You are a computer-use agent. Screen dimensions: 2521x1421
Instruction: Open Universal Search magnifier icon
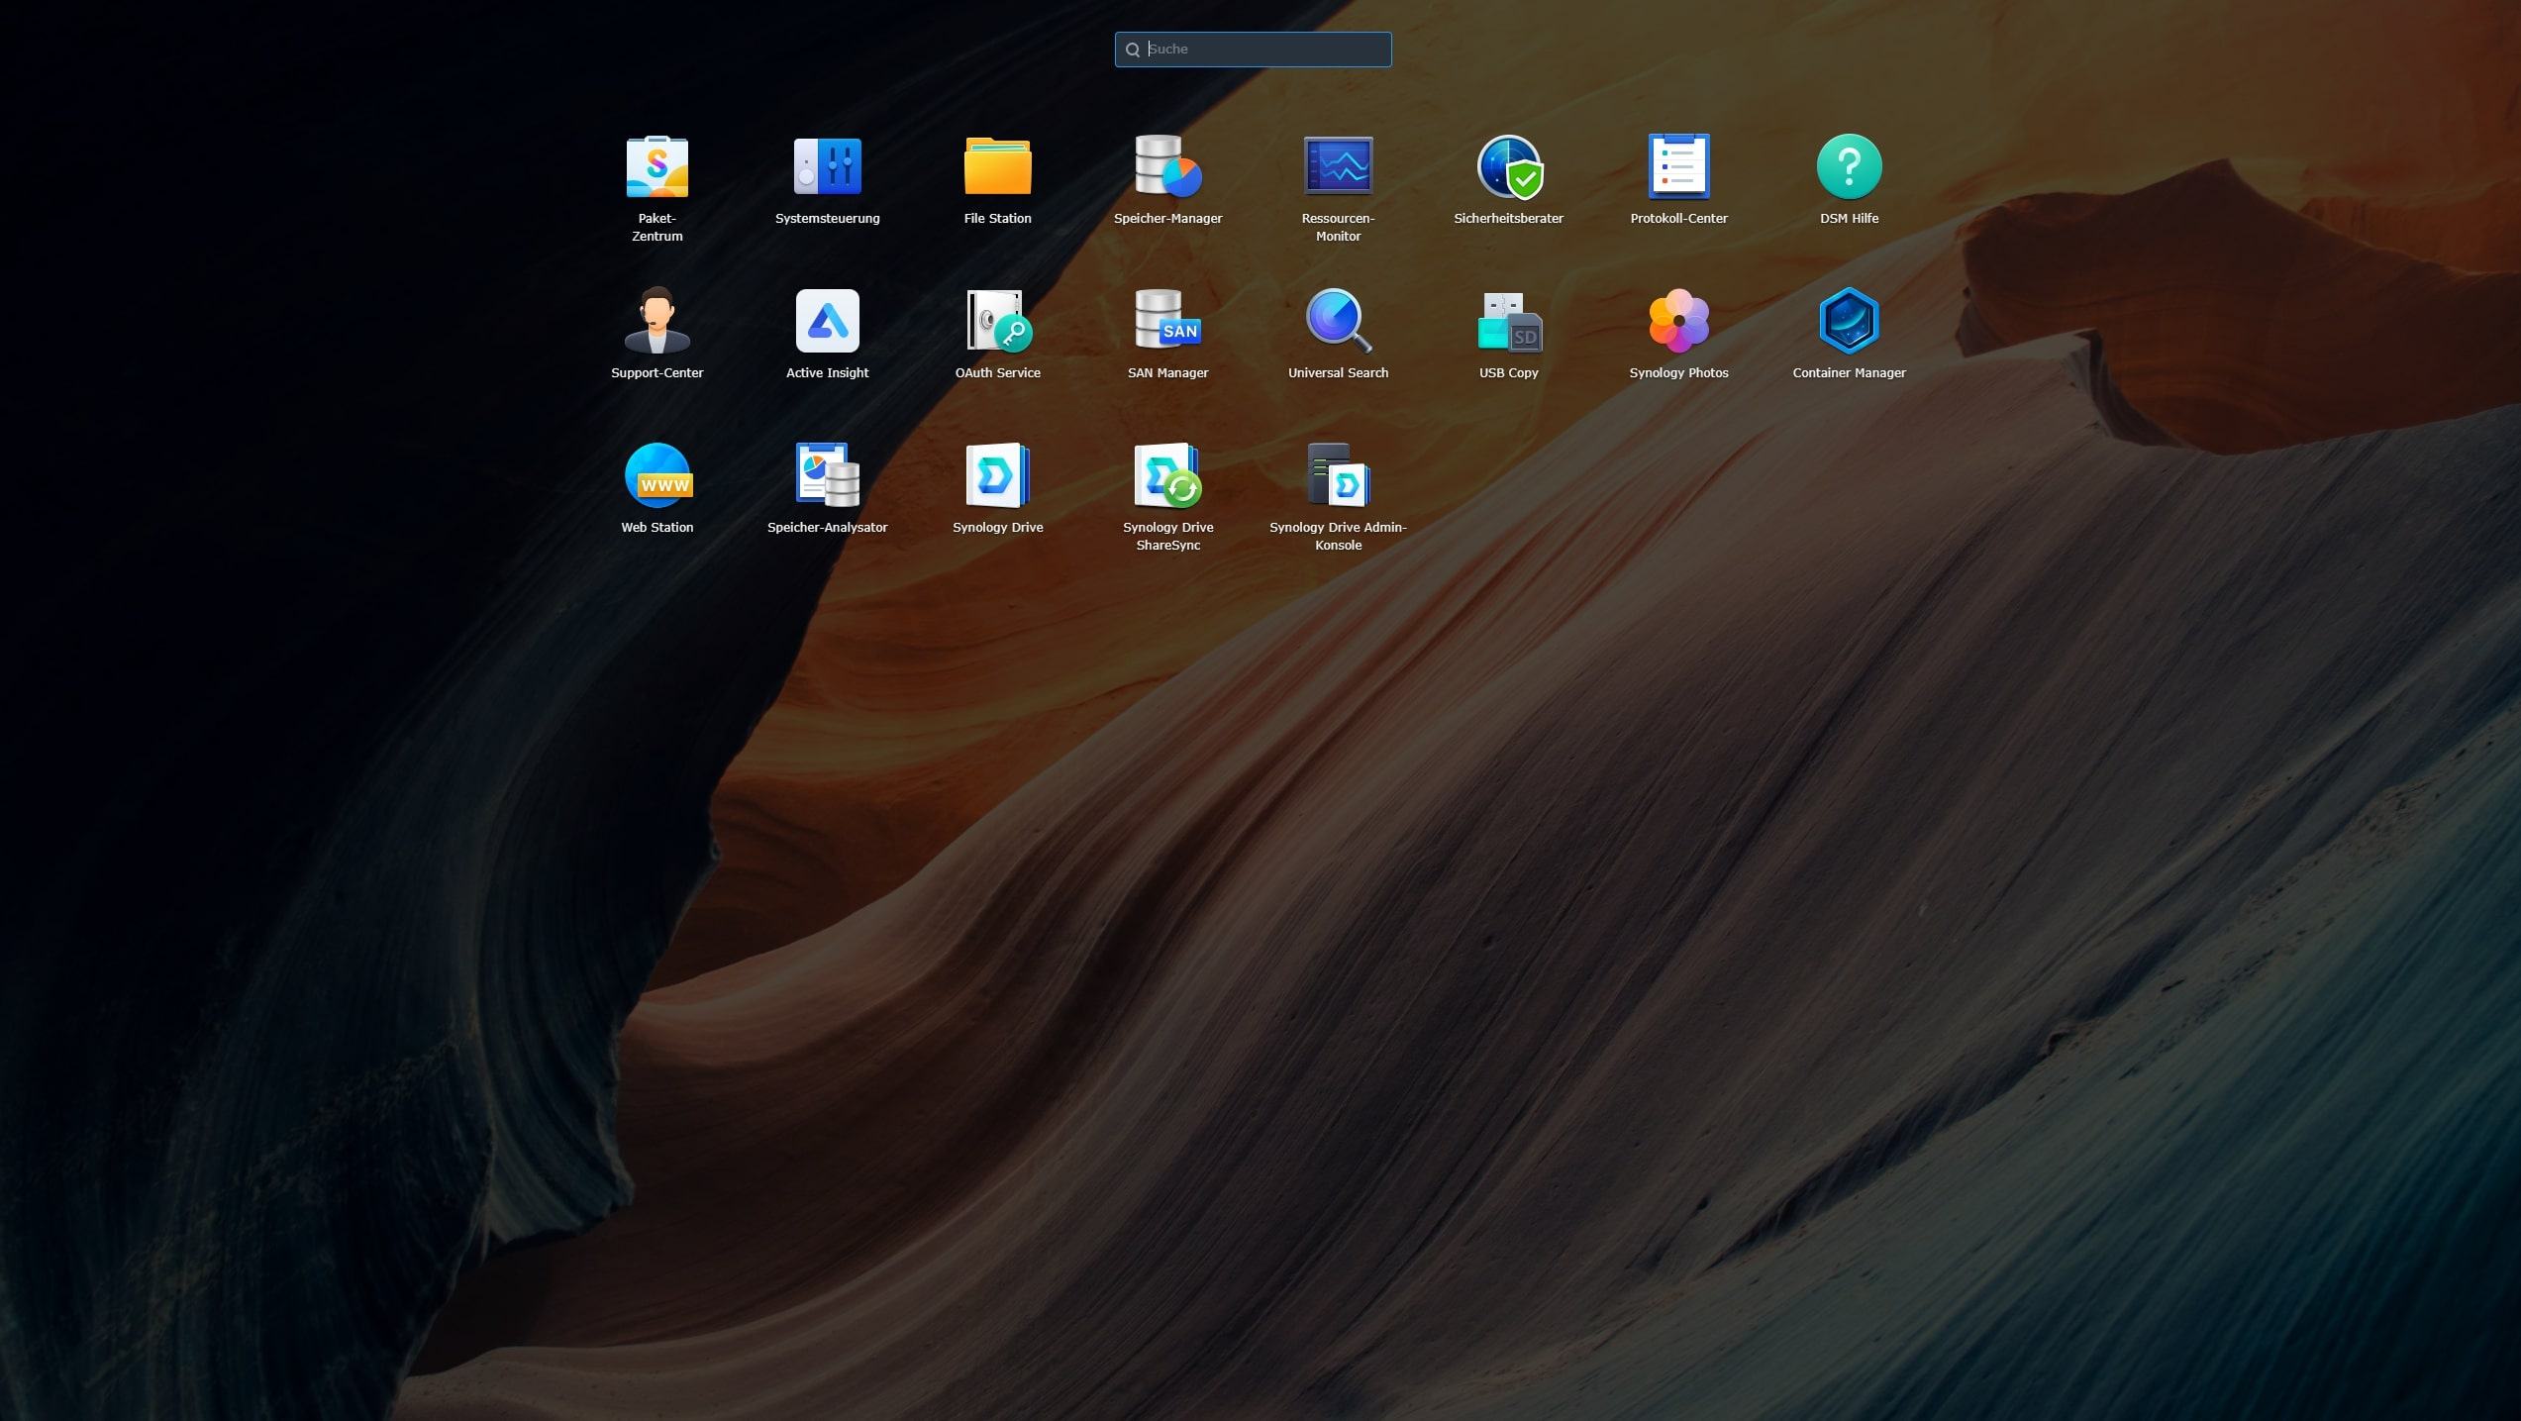pos(1338,321)
